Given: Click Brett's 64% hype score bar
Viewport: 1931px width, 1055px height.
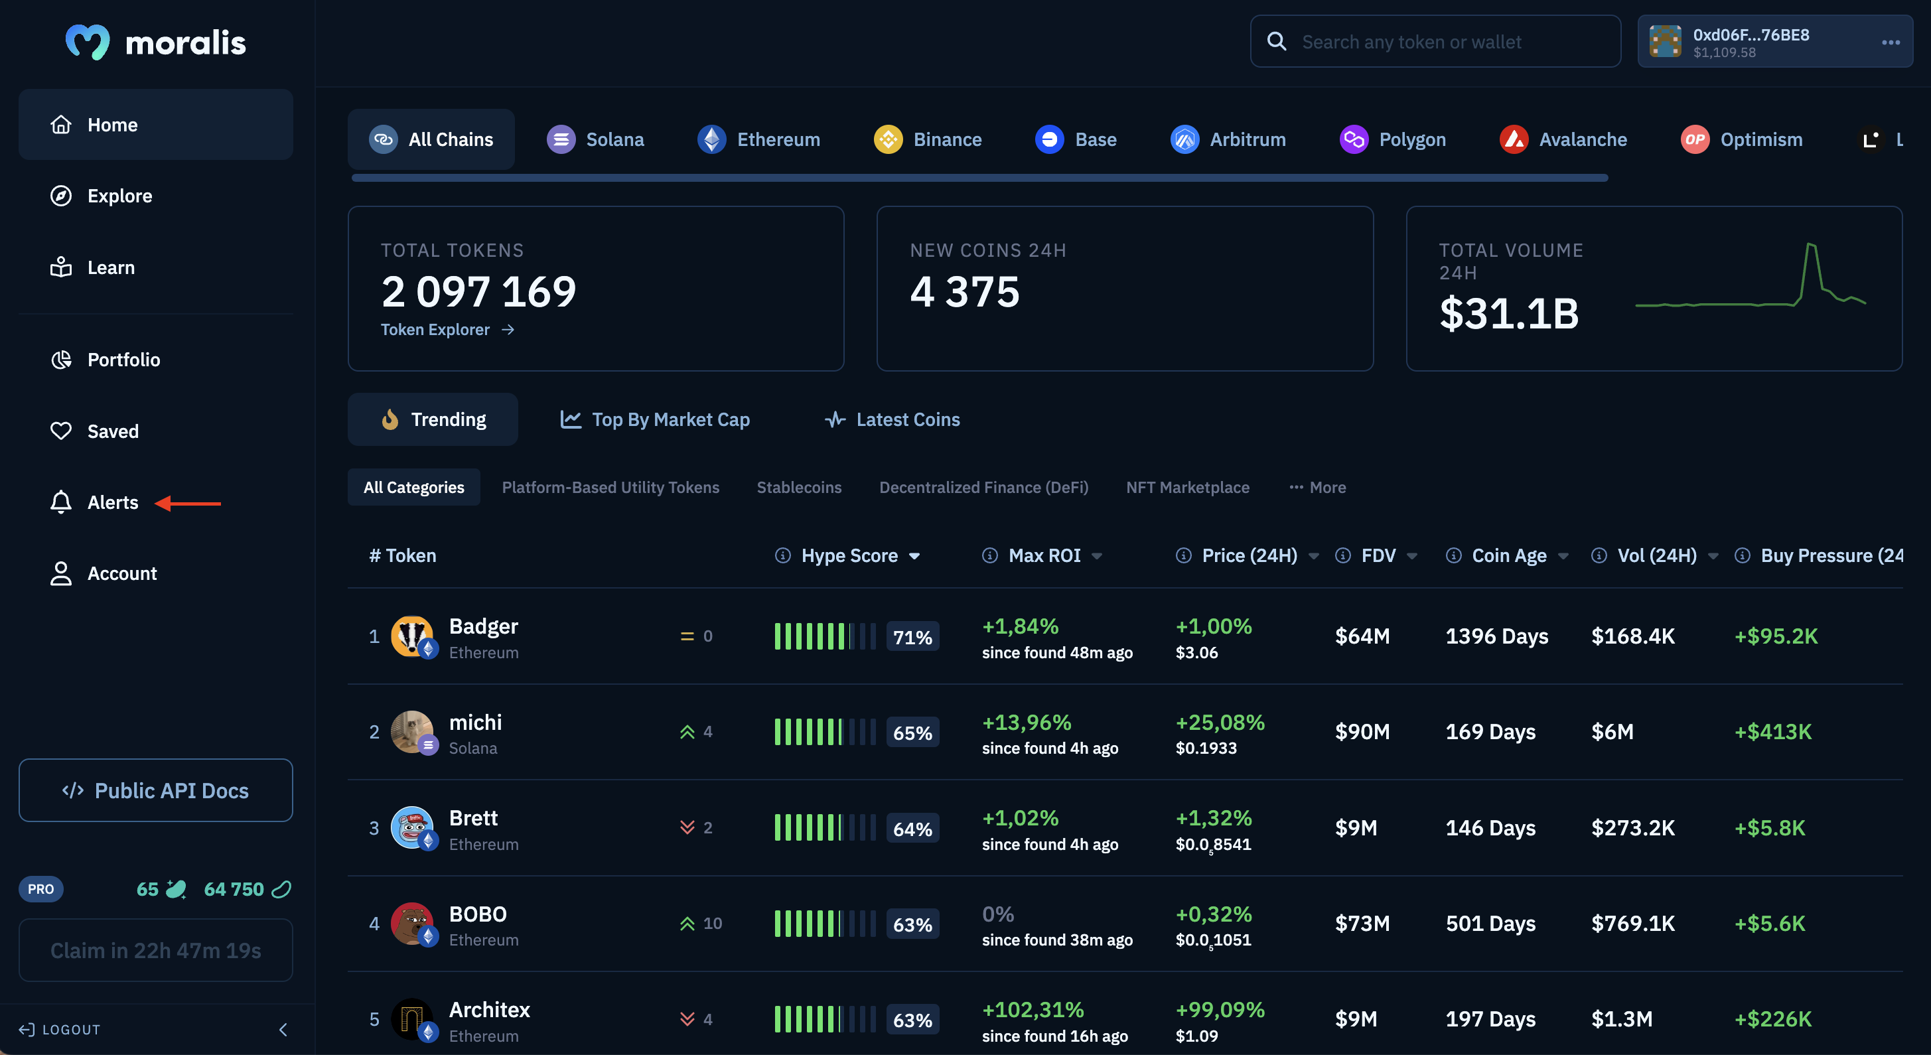Looking at the screenshot, I should (825, 828).
